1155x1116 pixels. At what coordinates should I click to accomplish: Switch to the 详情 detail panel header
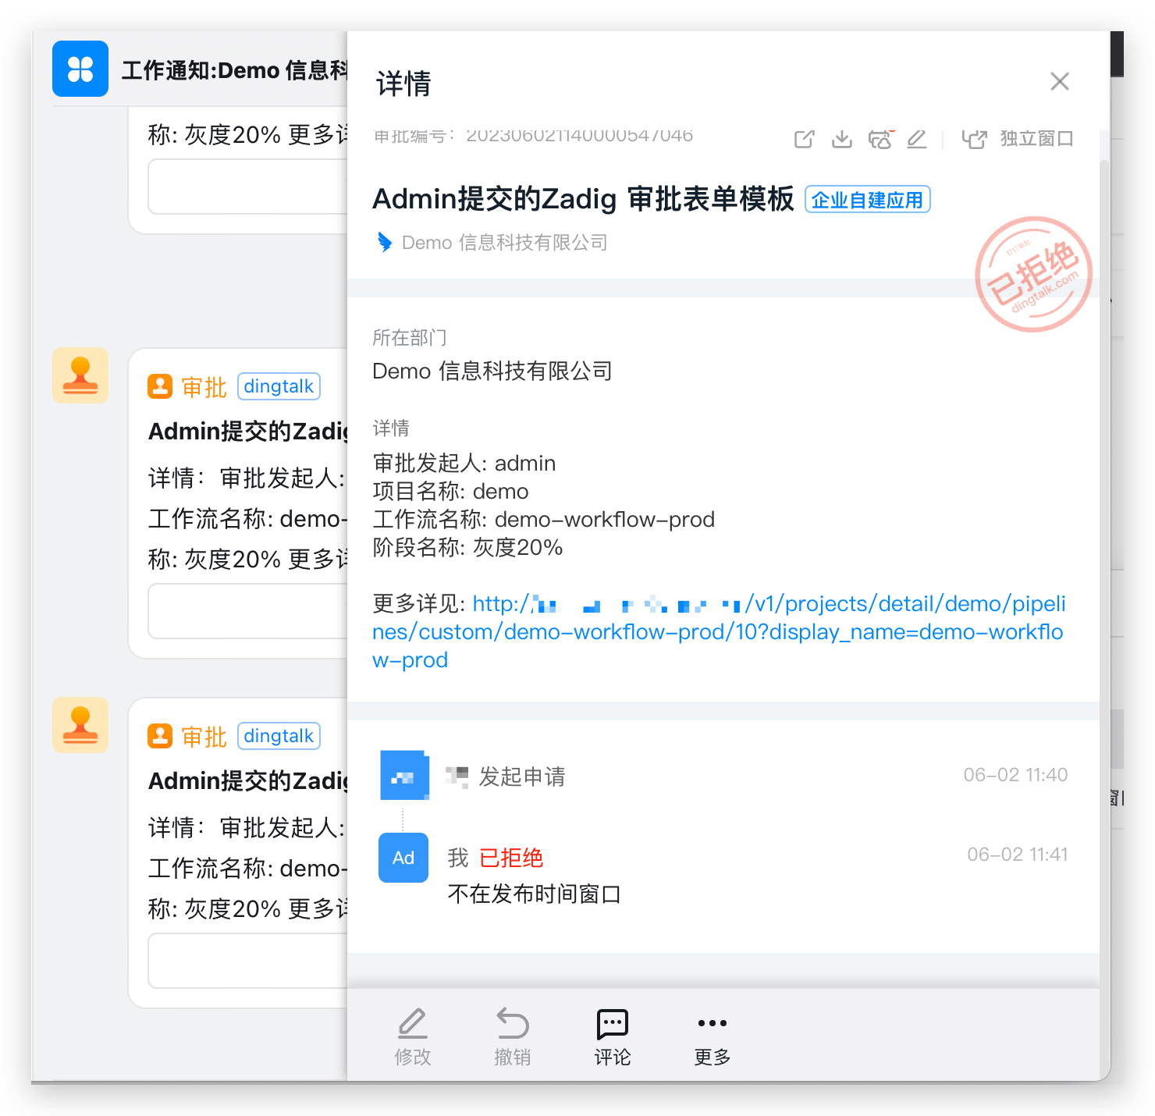401,83
